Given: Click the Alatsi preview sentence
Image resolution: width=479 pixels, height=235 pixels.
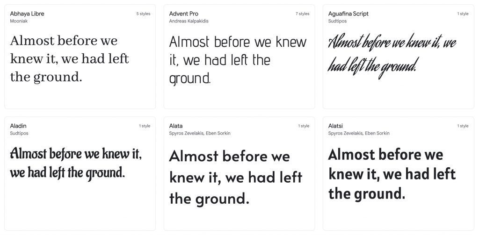Looking at the screenshot, I should tap(392, 173).
